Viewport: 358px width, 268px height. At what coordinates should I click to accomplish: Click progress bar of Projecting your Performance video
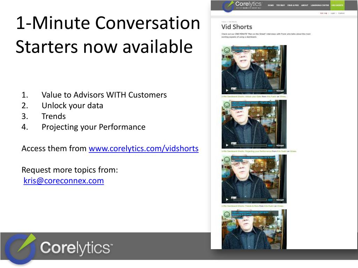point(250,146)
